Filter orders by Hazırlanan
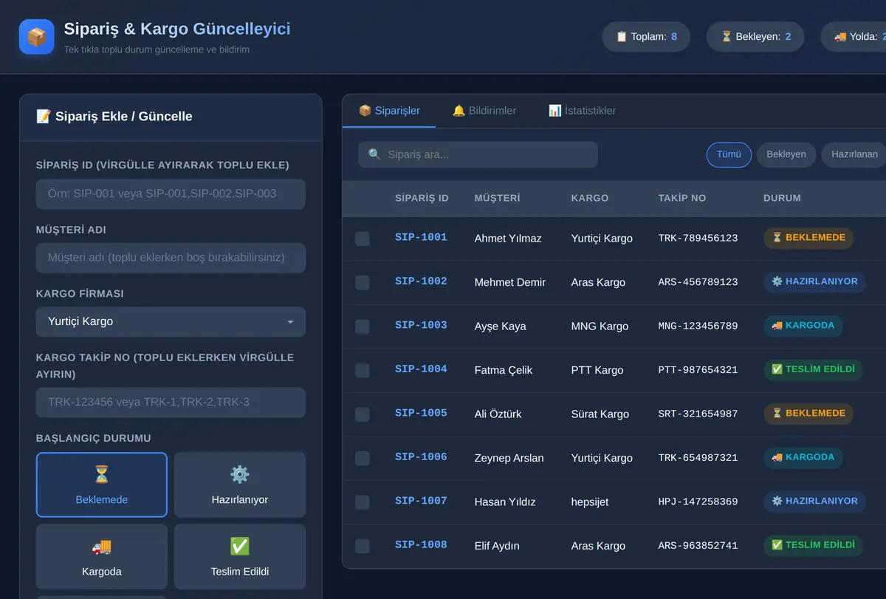Screen dimensions: 886x599 coord(854,154)
